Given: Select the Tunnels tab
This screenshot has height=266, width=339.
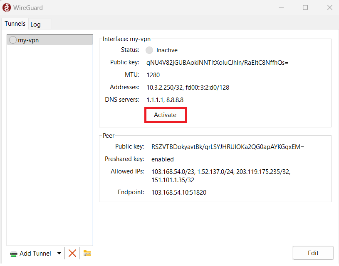Looking at the screenshot, I should pyautogui.click(x=15, y=24).
